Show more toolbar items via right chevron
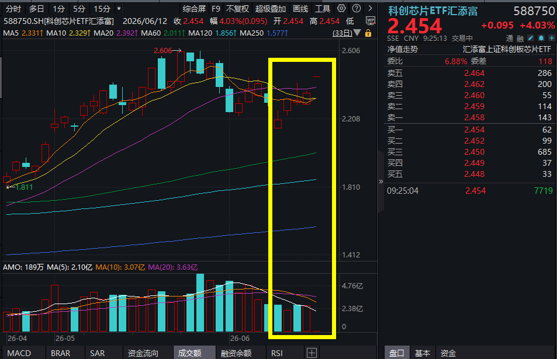 370,9
